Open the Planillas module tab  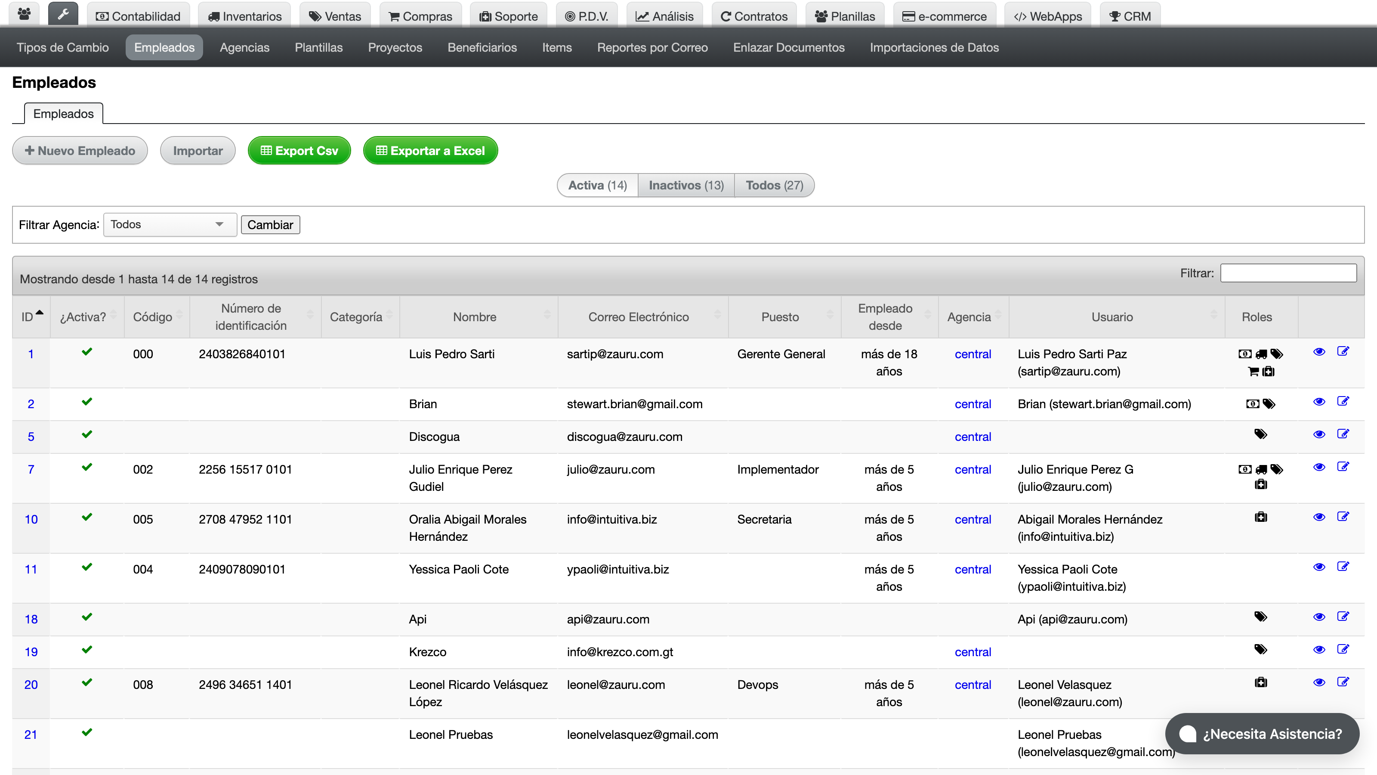(x=845, y=16)
